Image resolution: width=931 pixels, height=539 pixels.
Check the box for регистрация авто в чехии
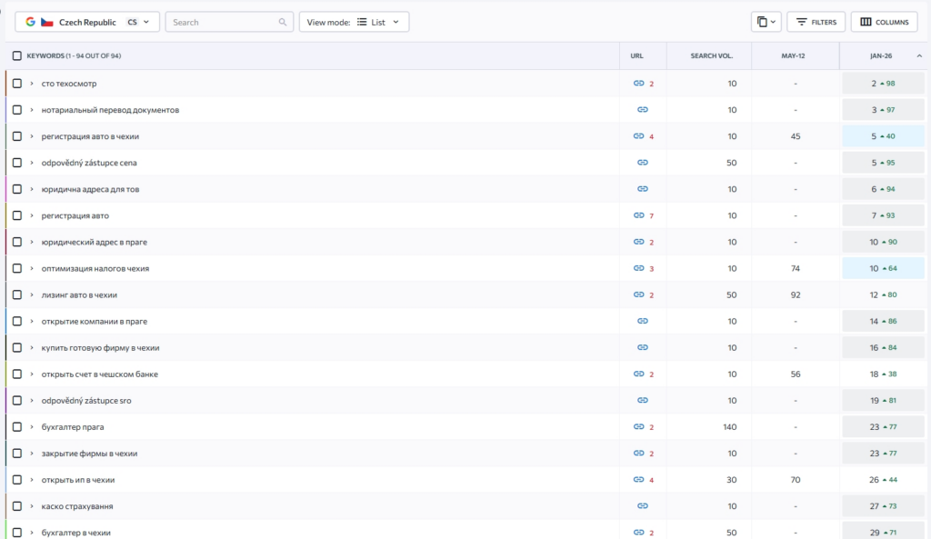pyautogui.click(x=17, y=136)
